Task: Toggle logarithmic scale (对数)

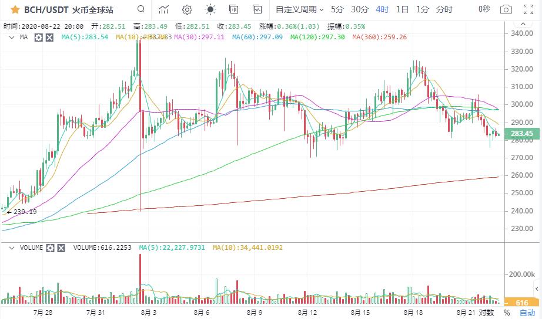Action: (486, 313)
